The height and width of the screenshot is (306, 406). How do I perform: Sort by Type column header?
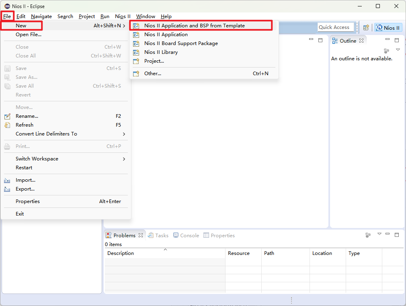(364, 253)
